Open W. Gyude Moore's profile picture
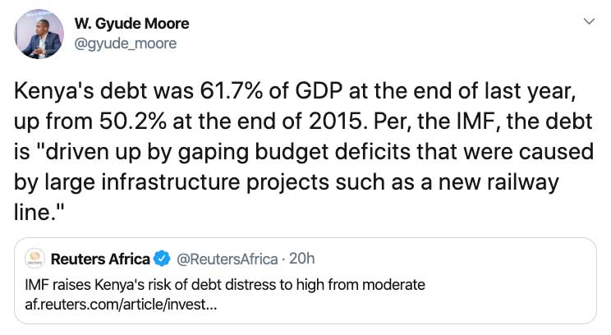This screenshot has width=611, height=335. (x=39, y=34)
